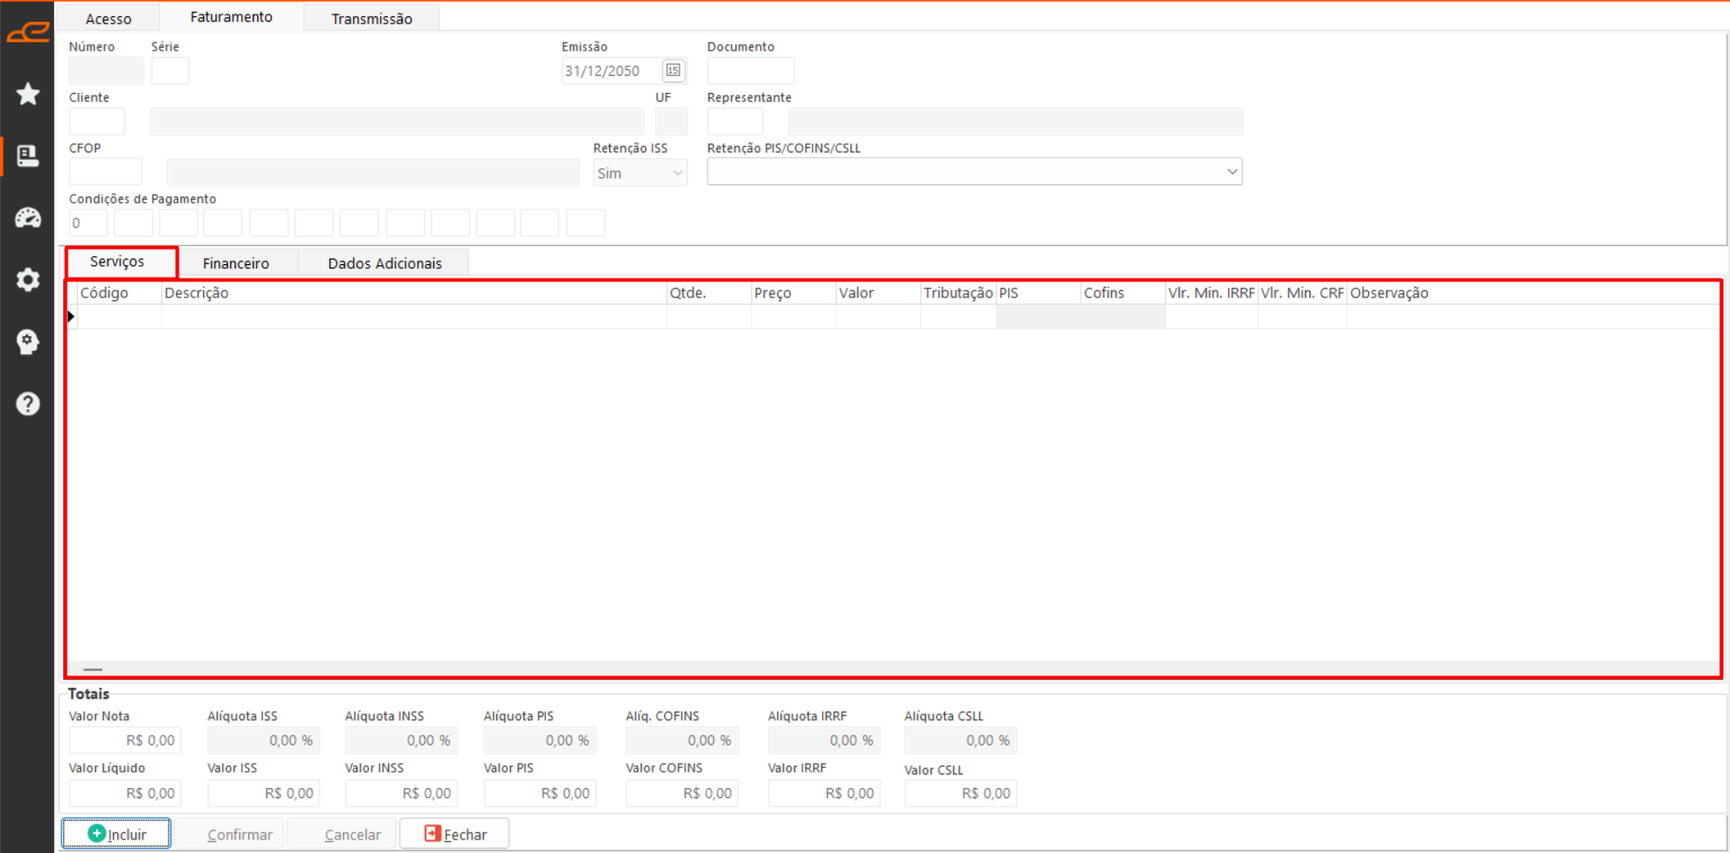
Task: Click the Documento input field
Action: click(750, 71)
